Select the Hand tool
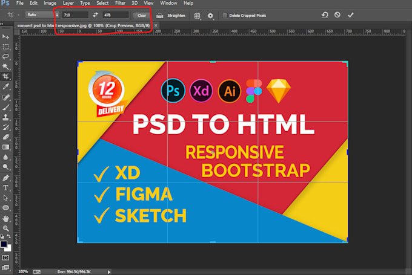This screenshot has height=275, width=412. 5,218
